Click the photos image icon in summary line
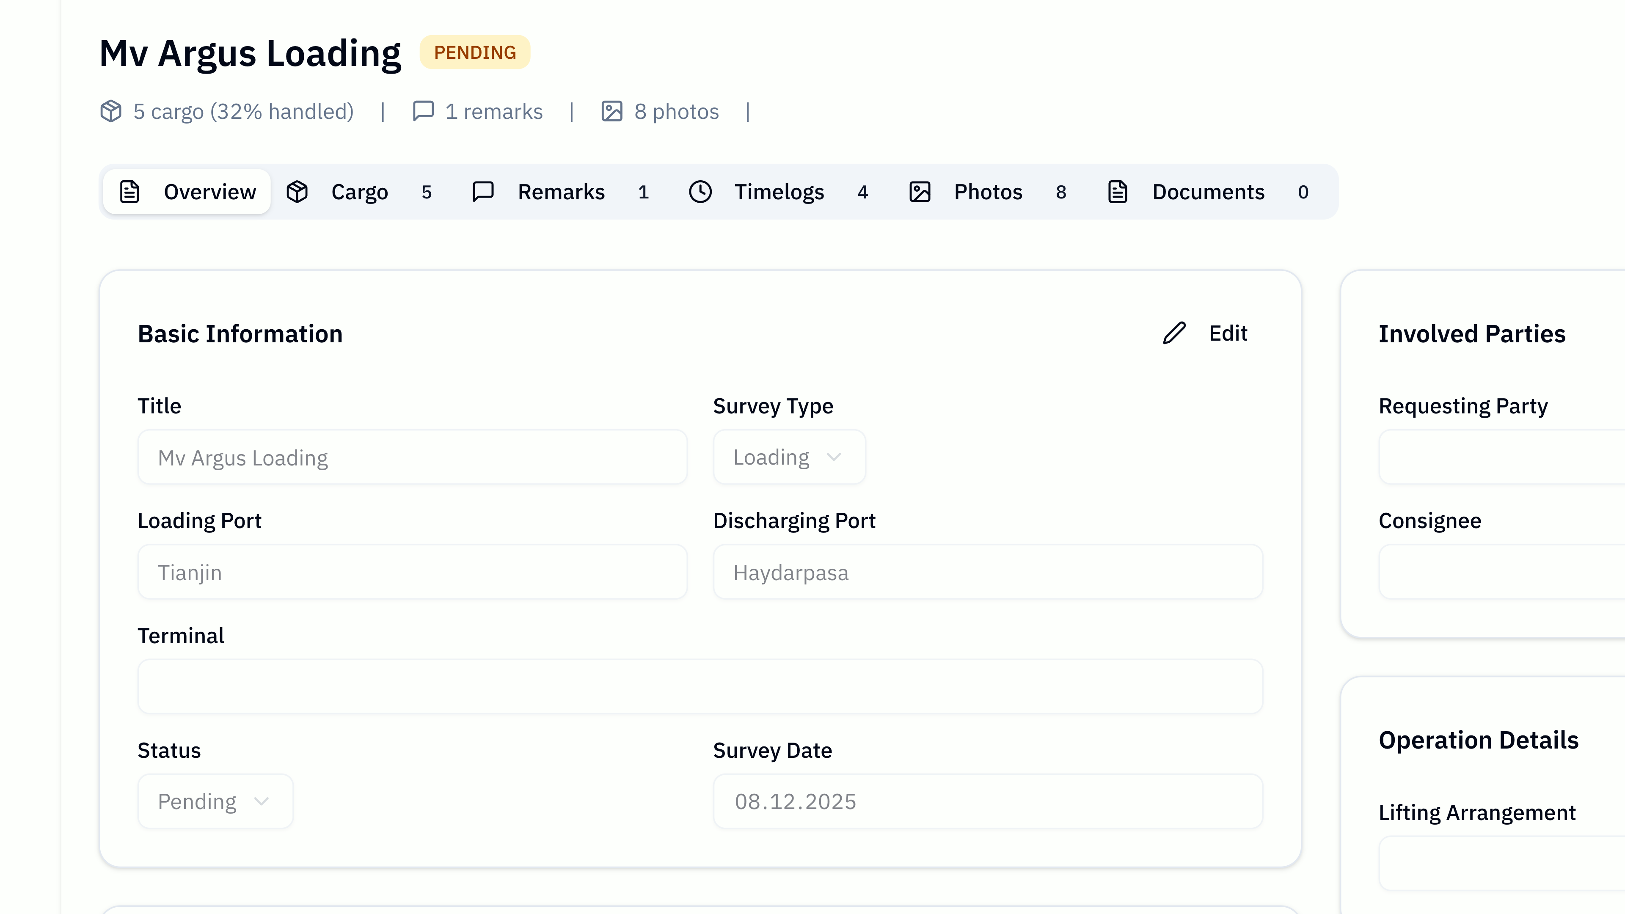 611,111
